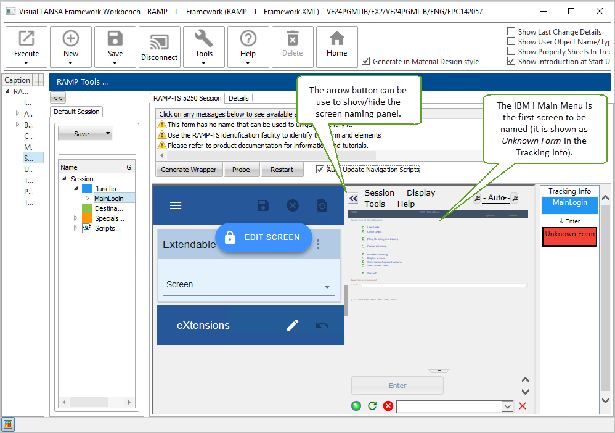This screenshot has height=433, width=615.
Task: Select the Destinations tree item
Action: coord(108,208)
